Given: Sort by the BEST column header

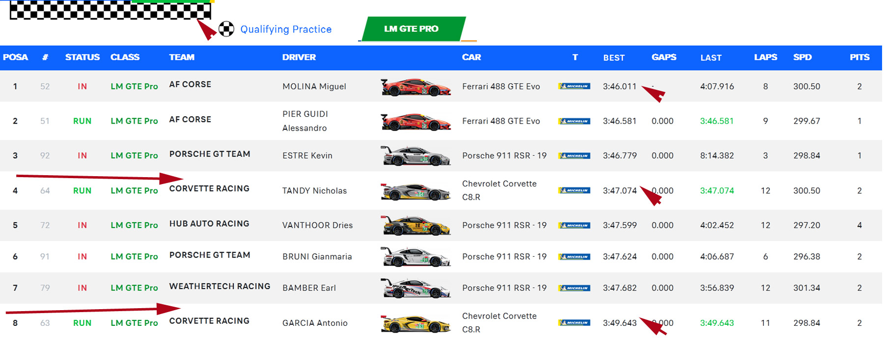Looking at the screenshot, I should click(613, 58).
